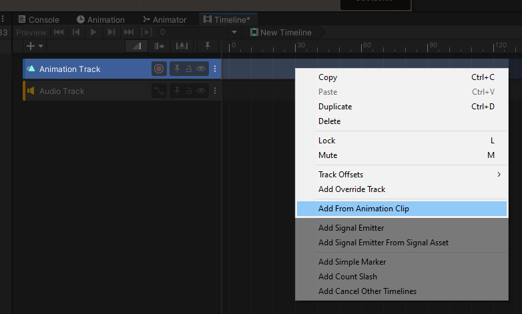Enable Replace edit mode in Timeline toolbar

click(x=182, y=46)
